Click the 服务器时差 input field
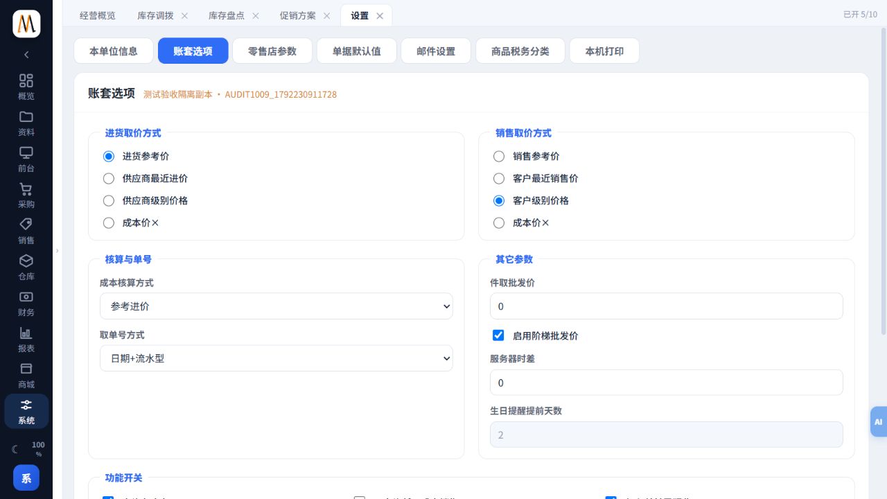 (667, 383)
